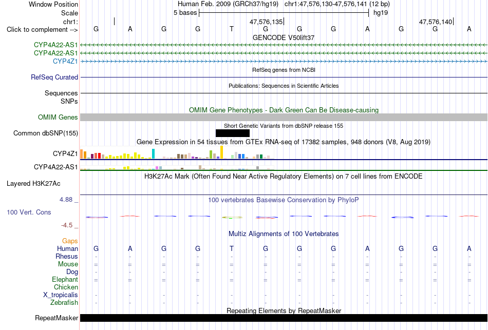Select the Chicken species label

click(x=66, y=287)
